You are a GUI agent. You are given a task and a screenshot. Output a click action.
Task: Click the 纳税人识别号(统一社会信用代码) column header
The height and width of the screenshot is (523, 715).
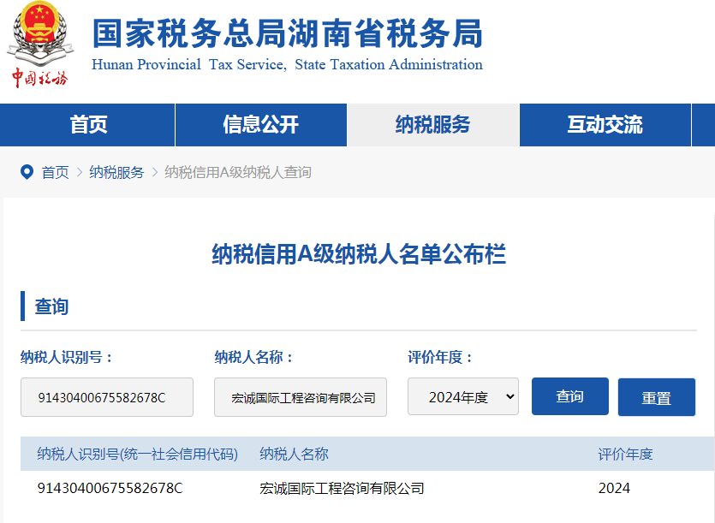pos(137,455)
